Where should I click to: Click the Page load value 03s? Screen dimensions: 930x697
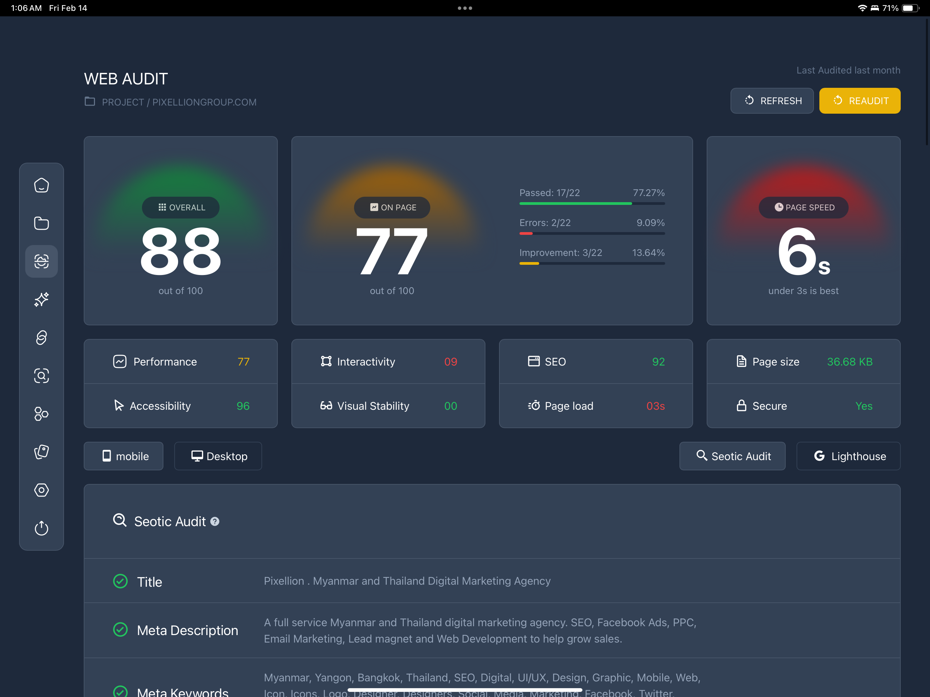(x=655, y=406)
